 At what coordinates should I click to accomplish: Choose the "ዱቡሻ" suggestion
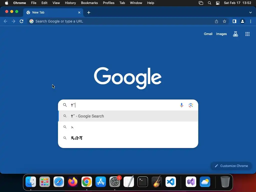pos(128,138)
